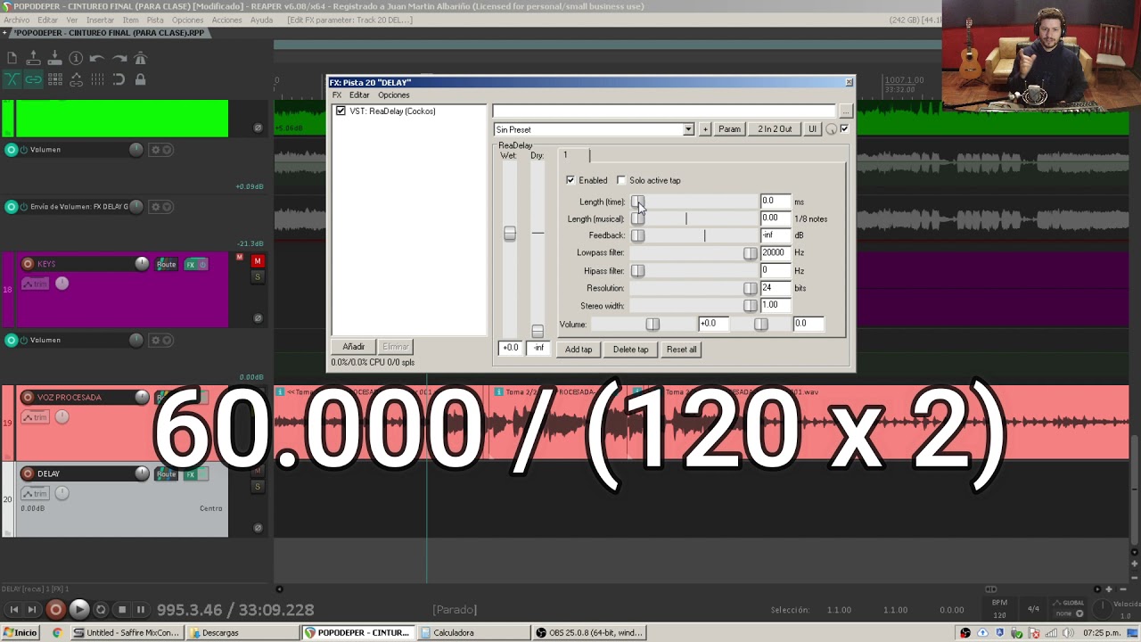Viewport: 1141px width, 642px height.
Task: Start playback with the play button
Action: click(x=78, y=610)
